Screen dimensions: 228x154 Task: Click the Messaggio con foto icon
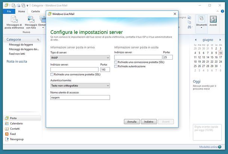pos(31,19)
